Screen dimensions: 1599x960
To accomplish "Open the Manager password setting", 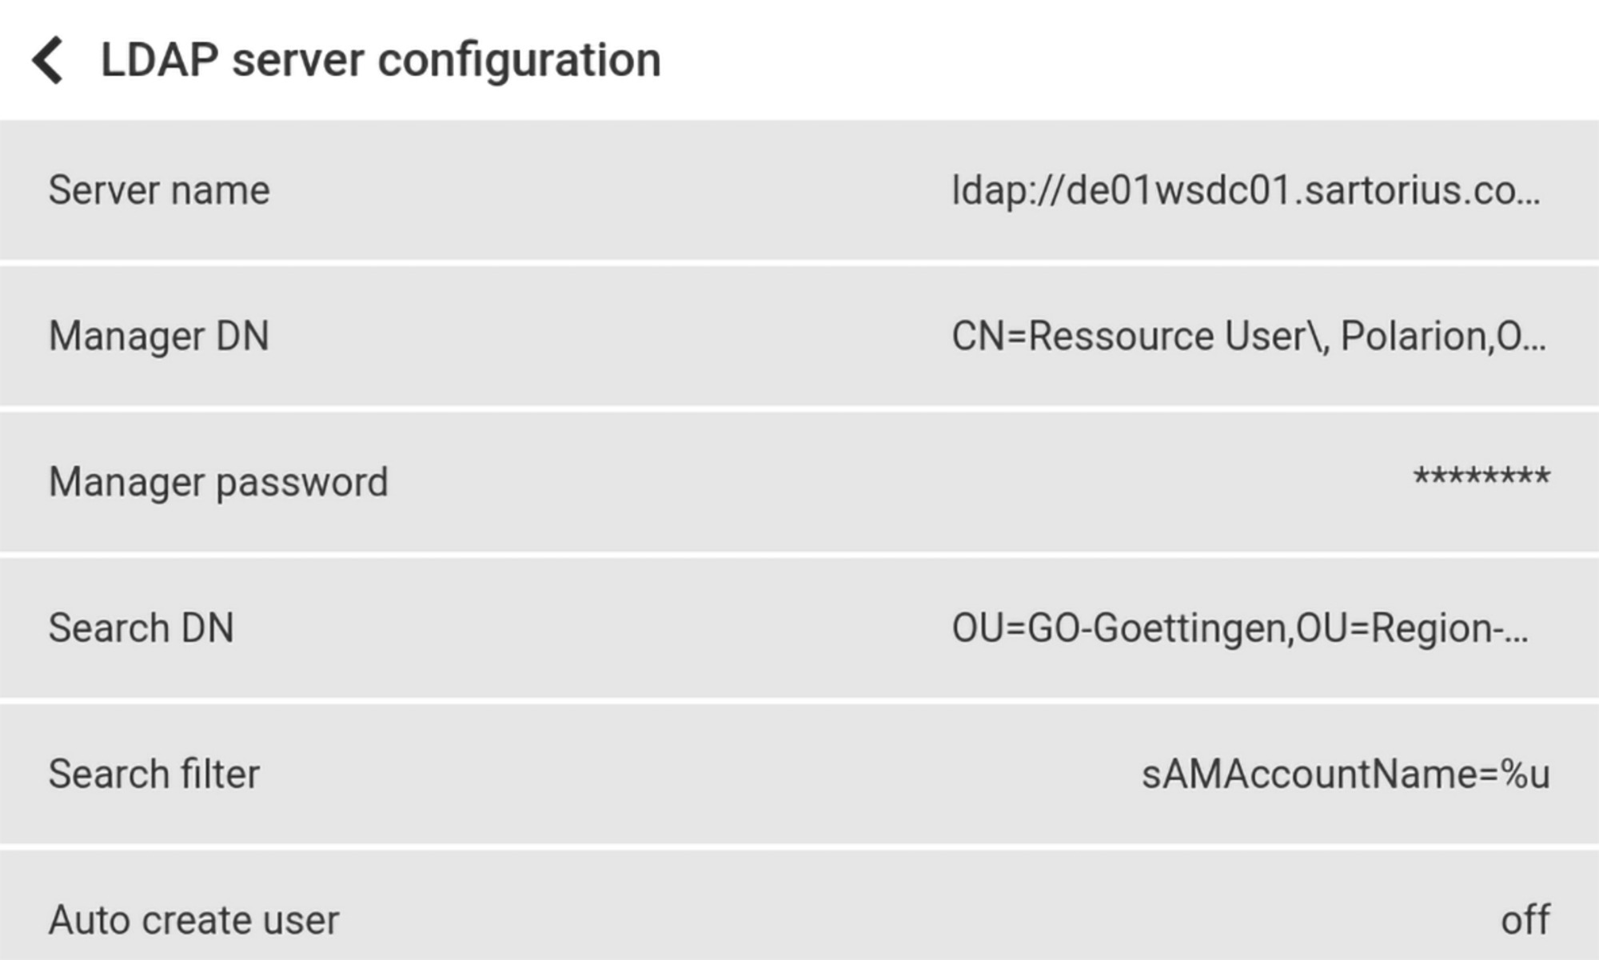I will click(218, 482).
